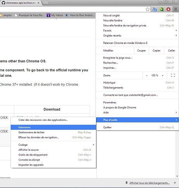Click the green extension icon in toolbar
Image resolution: width=179 pixels, height=188 pixels.
point(162,9)
